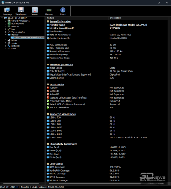Expand the Ports tree node

click(6, 49)
